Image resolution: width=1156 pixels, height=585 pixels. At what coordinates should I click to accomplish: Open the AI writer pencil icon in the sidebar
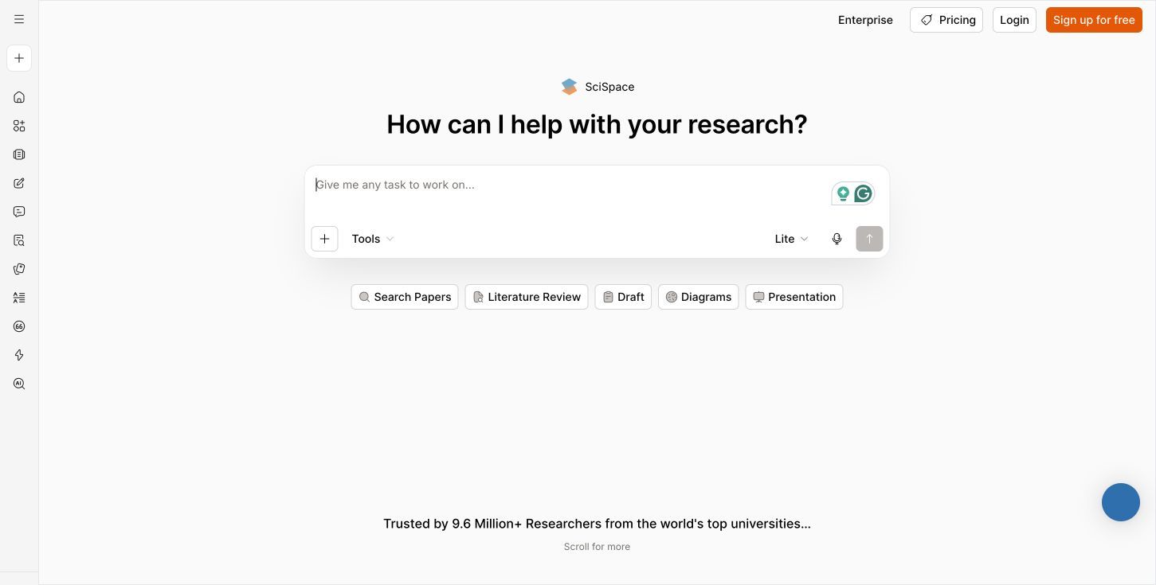point(19,183)
